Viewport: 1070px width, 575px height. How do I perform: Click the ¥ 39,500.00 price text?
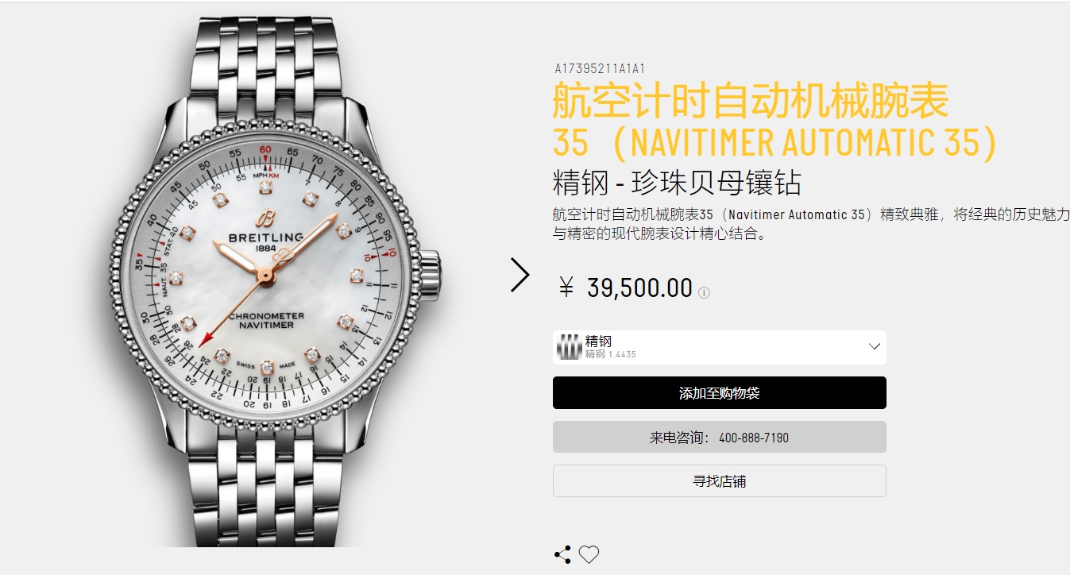pyautogui.click(x=625, y=287)
